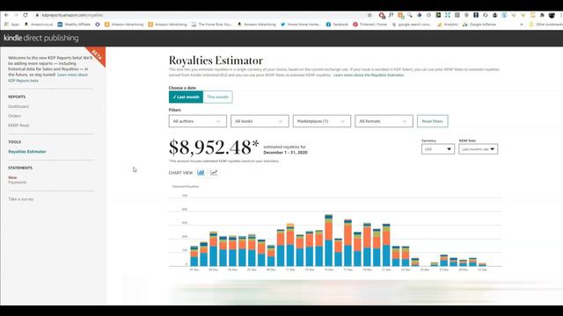Screen dimensions: 563x316
Task: Open the Twitter Home bookmark
Action: (x=301, y=25)
